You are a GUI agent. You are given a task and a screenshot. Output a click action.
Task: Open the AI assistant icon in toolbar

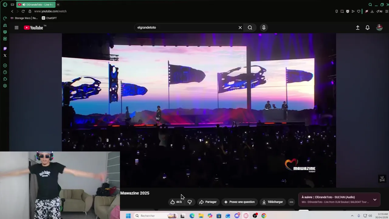379,11
